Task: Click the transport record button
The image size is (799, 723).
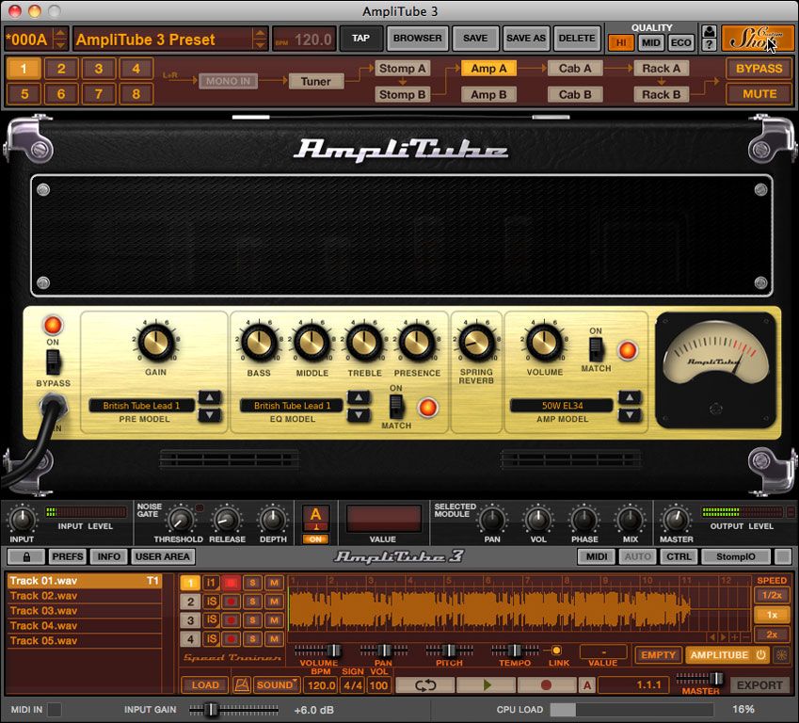Action: point(546,685)
